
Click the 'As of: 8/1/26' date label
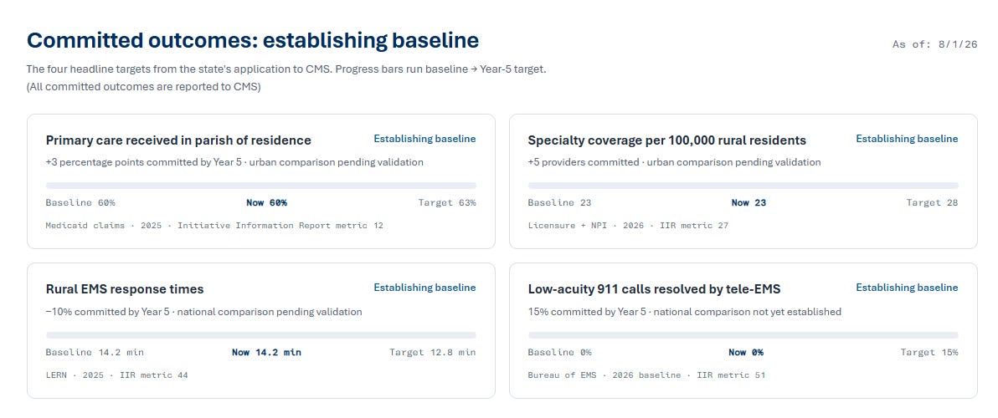(934, 43)
